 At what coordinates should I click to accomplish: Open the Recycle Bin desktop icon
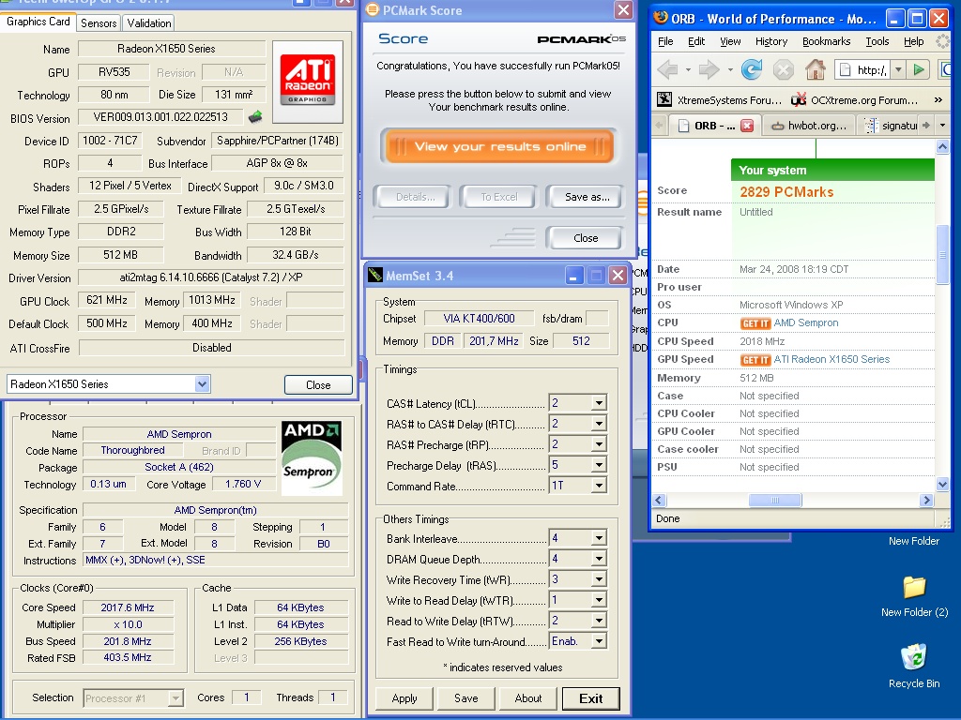[914, 667]
